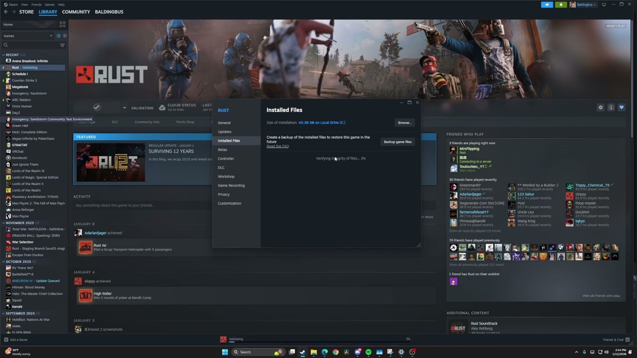Open Community Hub tab on game page
Viewport: 637px width, 358px height.
click(x=147, y=122)
